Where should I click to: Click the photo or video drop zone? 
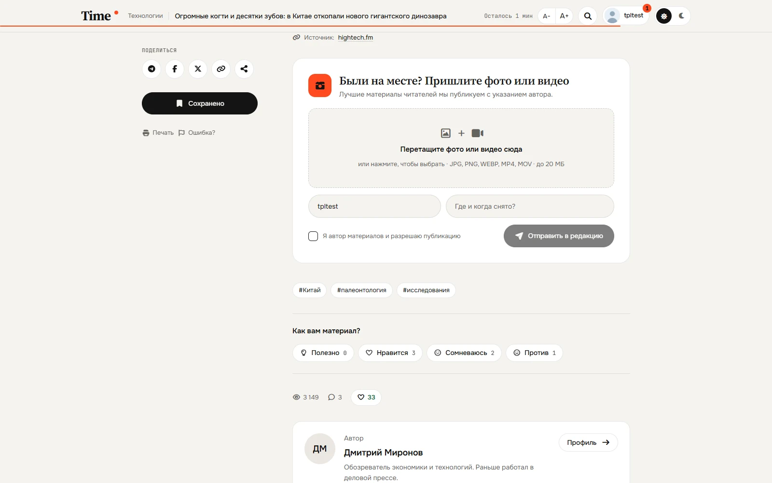(x=461, y=148)
